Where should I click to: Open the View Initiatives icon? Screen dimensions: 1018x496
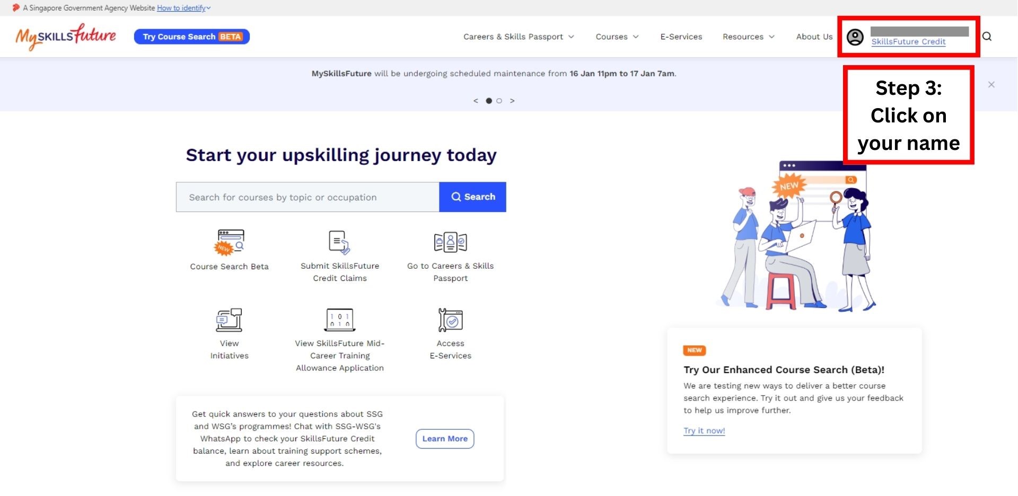click(x=229, y=320)
